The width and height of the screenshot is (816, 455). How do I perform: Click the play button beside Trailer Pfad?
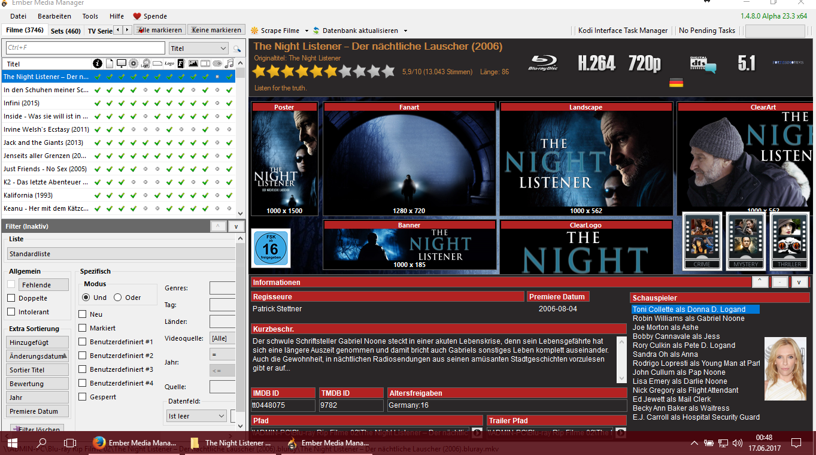(x=621, y=432)
